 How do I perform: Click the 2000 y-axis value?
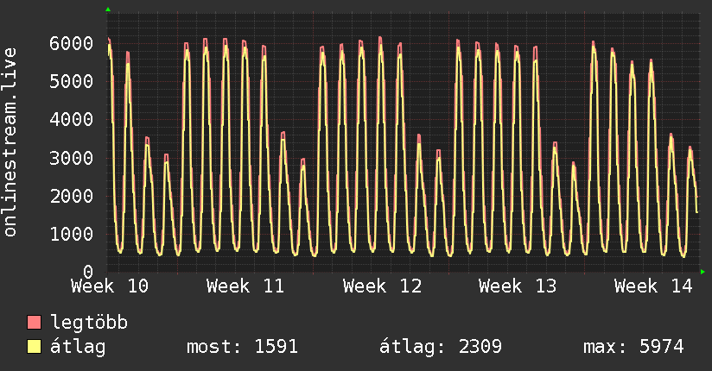72,197
